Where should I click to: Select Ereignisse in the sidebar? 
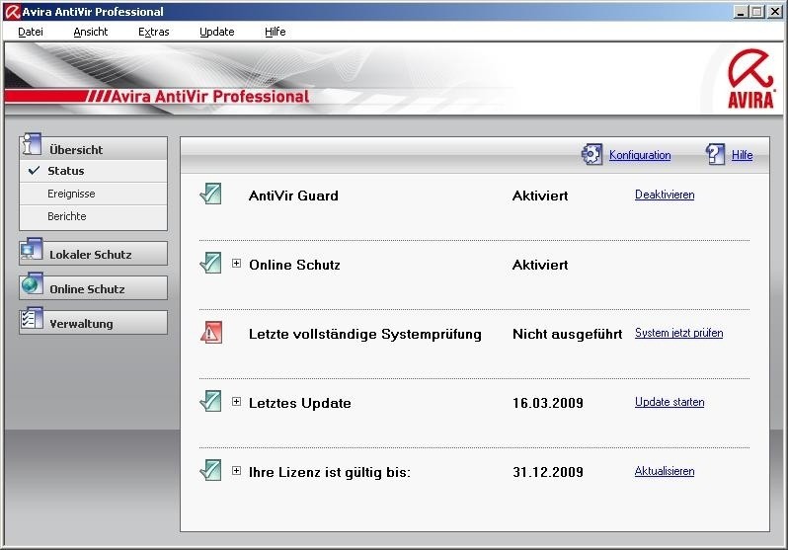(94, 194)
